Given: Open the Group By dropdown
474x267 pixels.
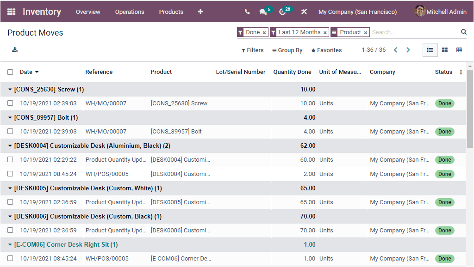Looking at the screenshot, I should pos(287,50).
